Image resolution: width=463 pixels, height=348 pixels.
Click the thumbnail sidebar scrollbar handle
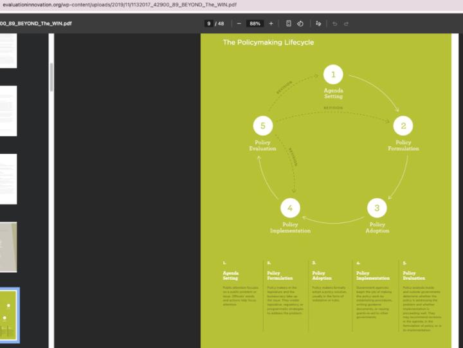[51, 77]
